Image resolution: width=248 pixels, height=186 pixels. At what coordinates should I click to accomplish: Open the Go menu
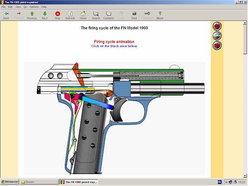click(x=25, y=7)
